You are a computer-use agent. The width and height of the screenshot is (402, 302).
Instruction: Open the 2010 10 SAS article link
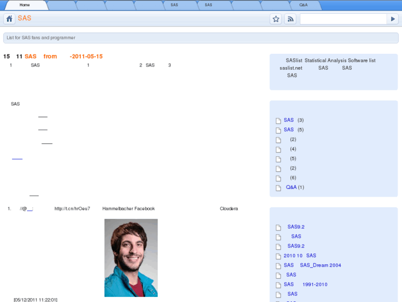tap(300, 255)
